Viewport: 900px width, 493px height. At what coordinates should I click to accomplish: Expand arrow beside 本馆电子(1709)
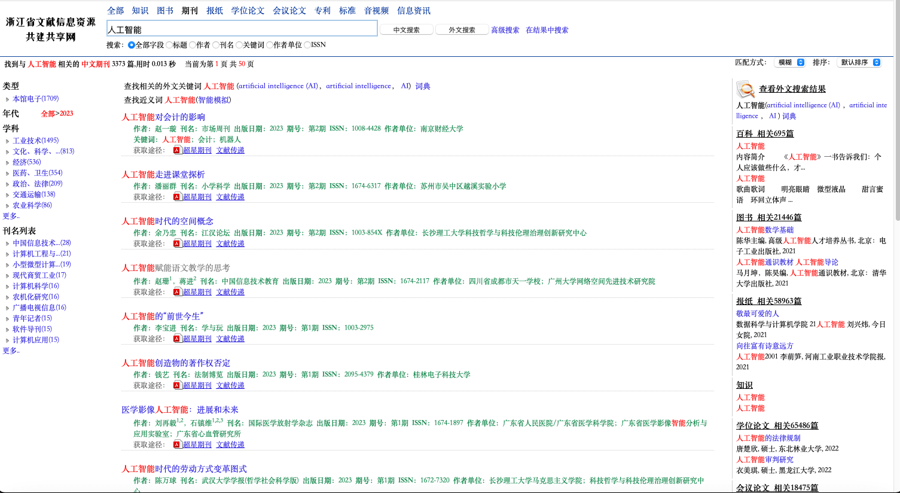[x=7, y=99]
